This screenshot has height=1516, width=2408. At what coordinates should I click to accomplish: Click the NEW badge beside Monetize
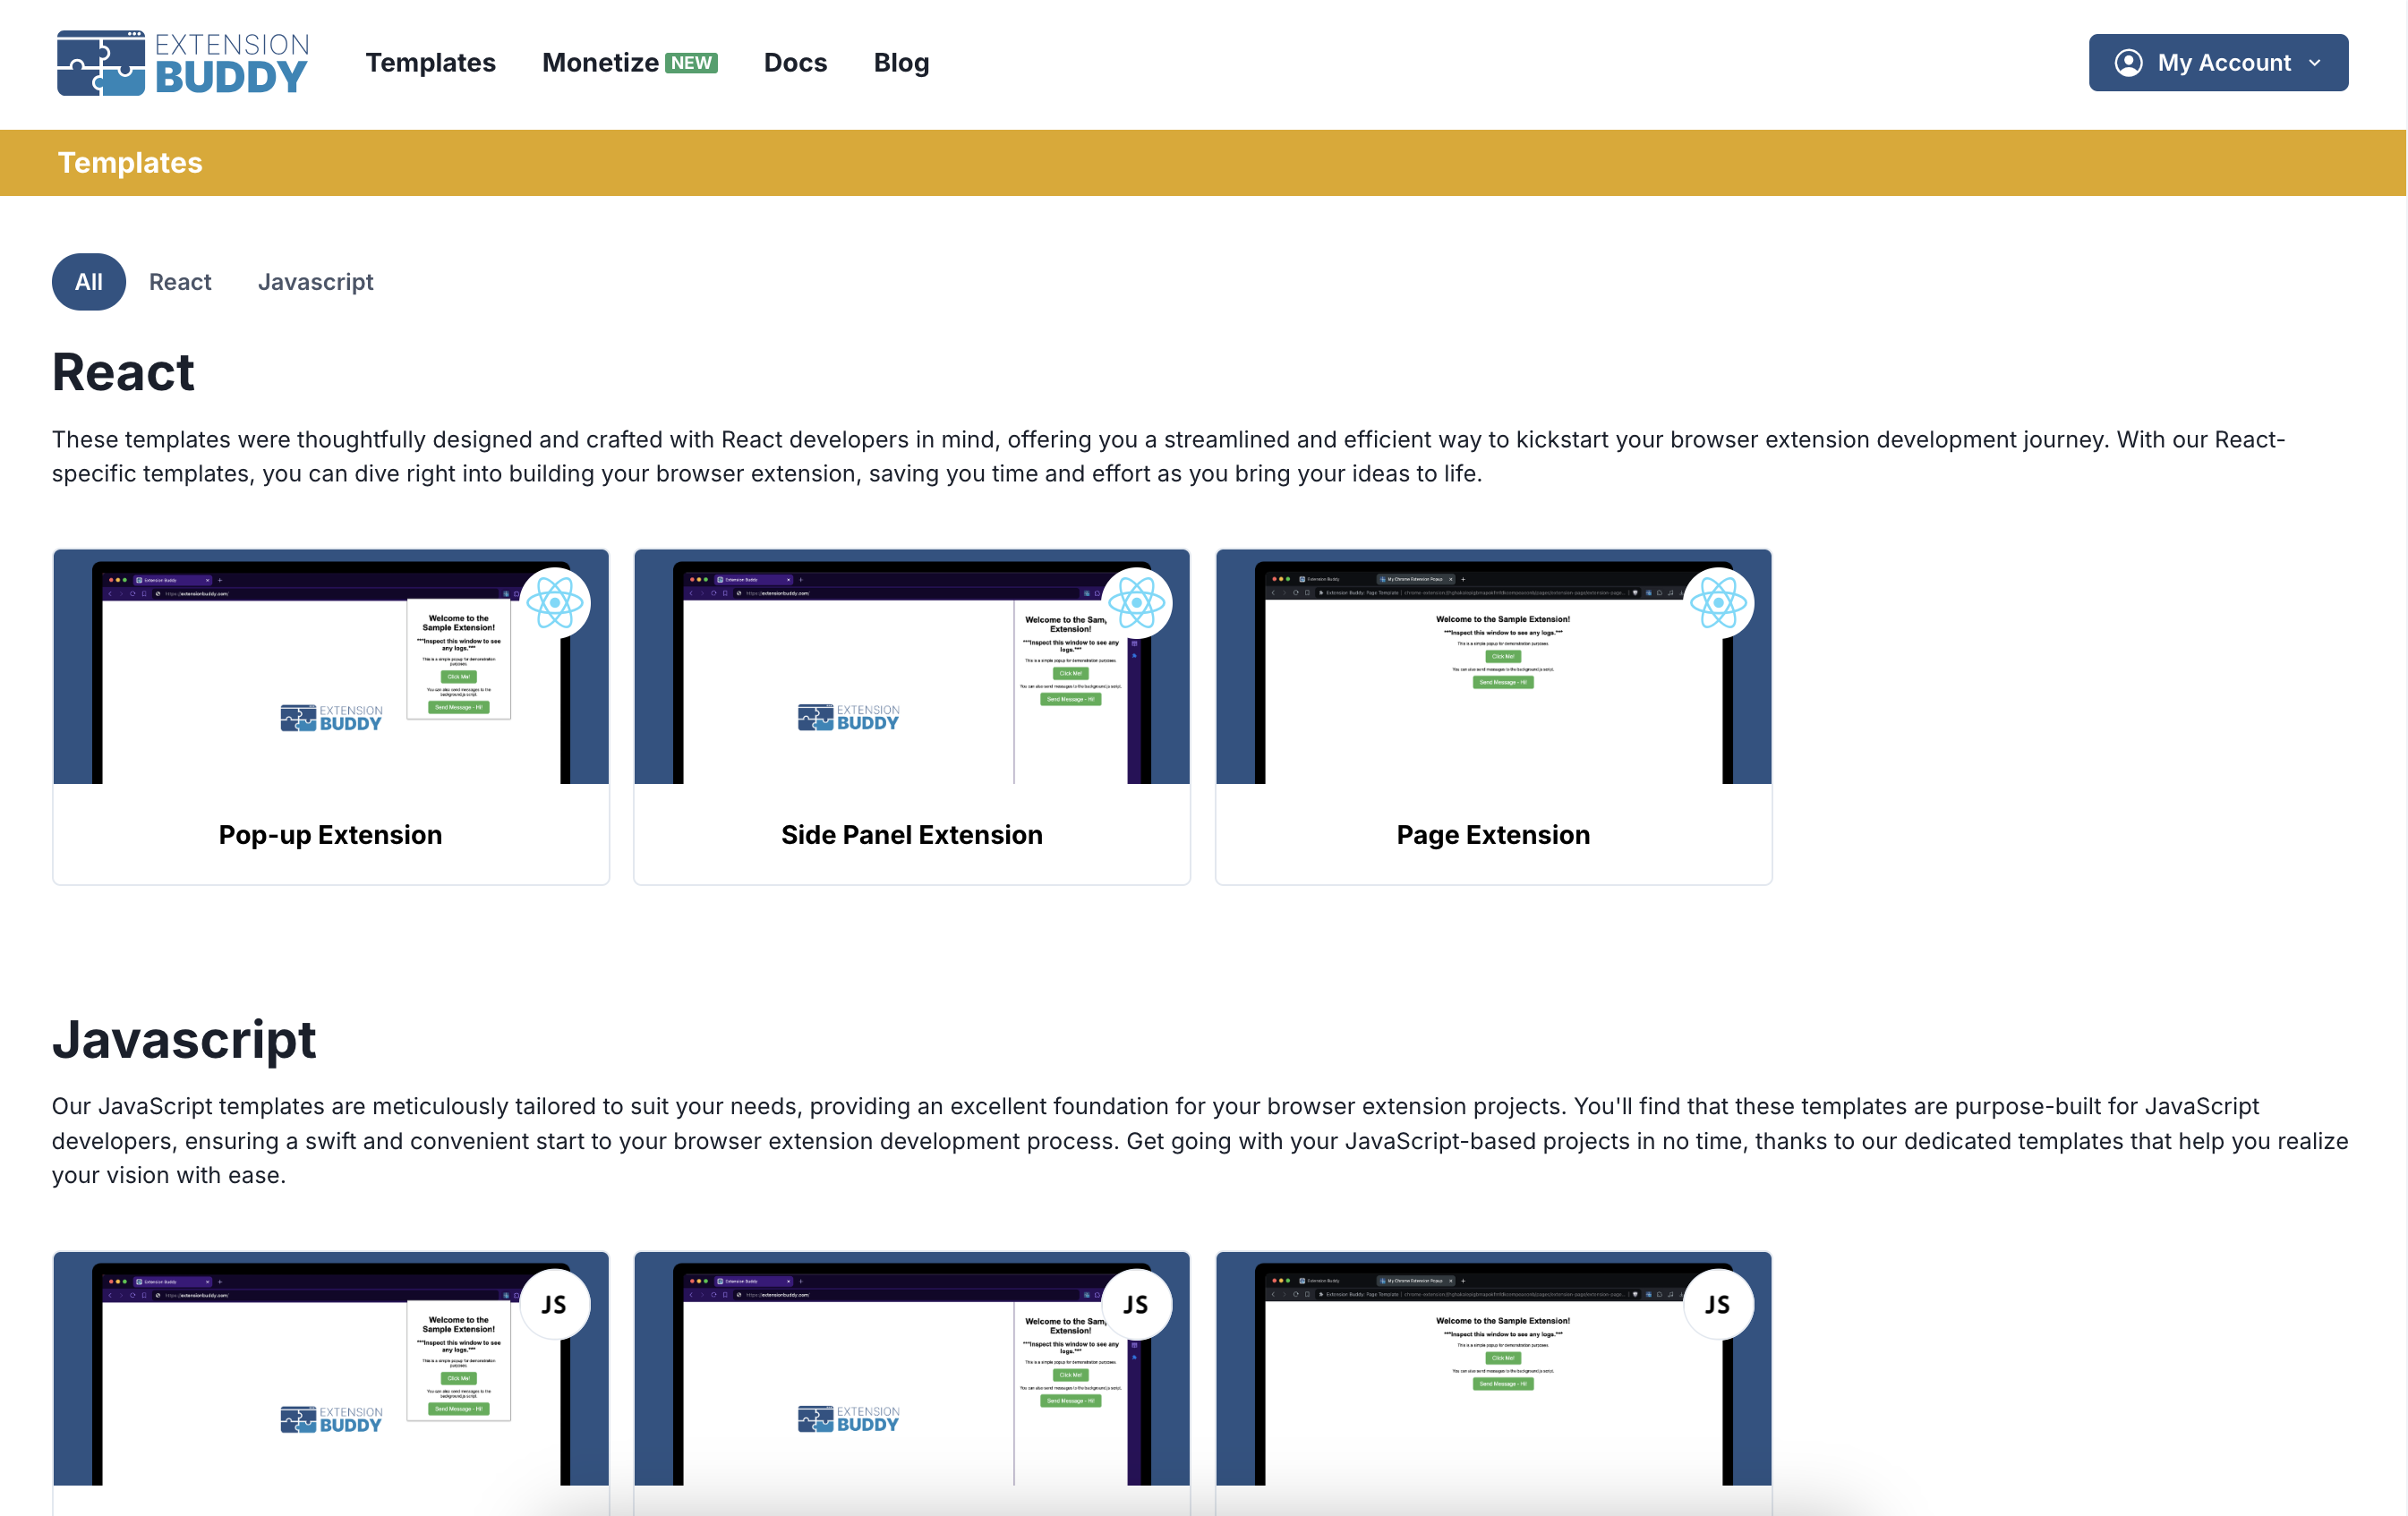[691, 63]
